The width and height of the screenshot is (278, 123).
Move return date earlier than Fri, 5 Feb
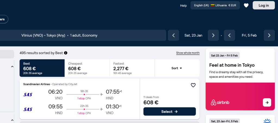(x=229, y=35)
